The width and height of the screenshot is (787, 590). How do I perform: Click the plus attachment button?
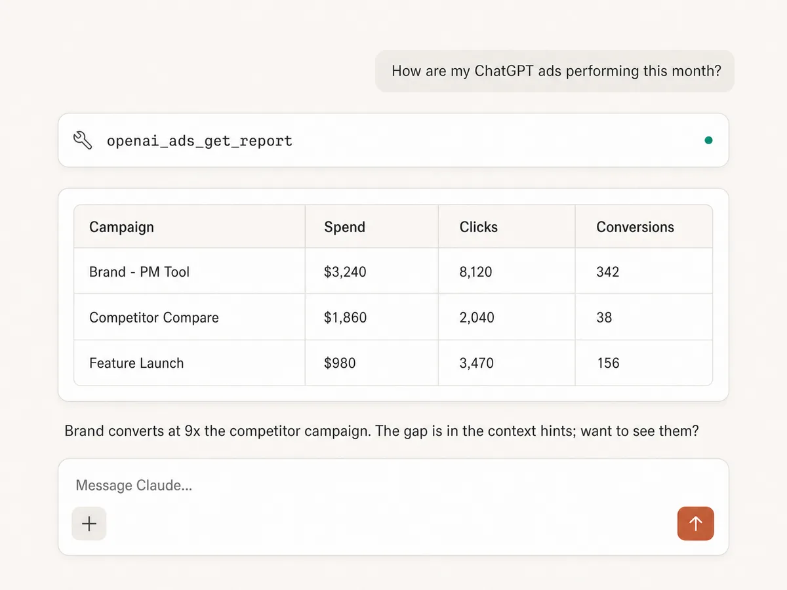pos(89,523)
